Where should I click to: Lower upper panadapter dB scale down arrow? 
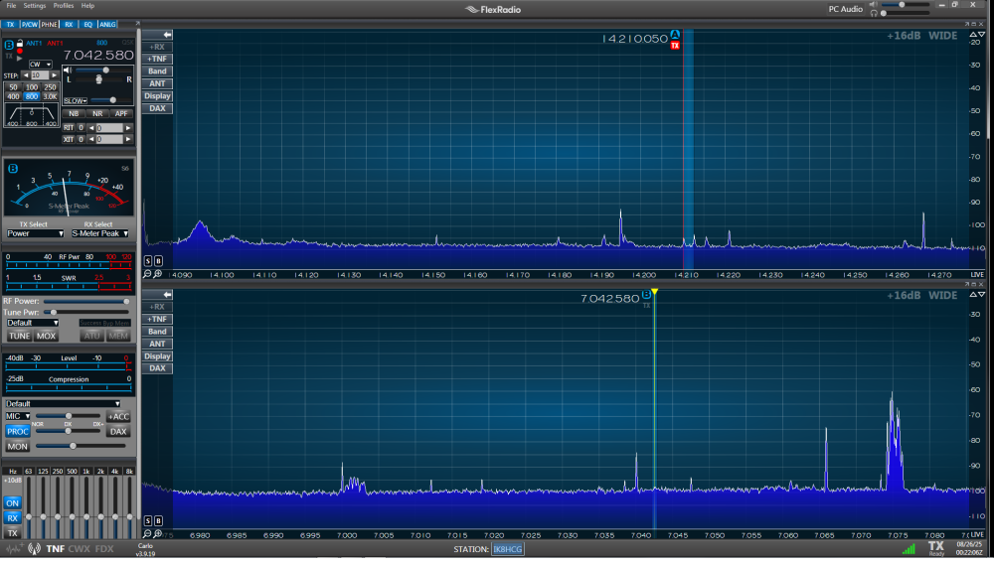(982, 35)
